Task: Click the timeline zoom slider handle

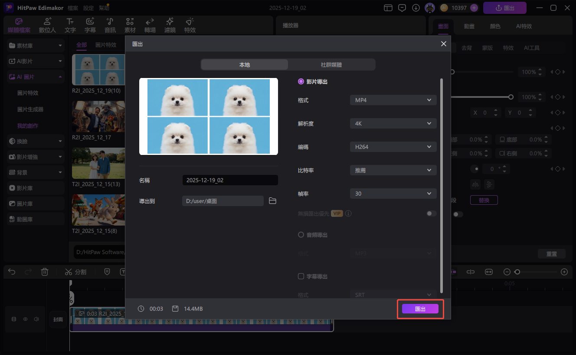Action: pyautogui.click(x=517, y=272)
